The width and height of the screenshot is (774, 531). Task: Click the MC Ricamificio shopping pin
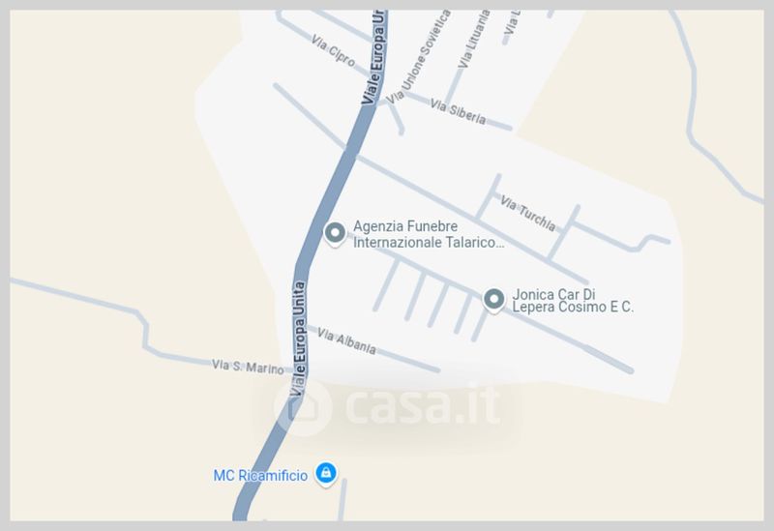326,474
